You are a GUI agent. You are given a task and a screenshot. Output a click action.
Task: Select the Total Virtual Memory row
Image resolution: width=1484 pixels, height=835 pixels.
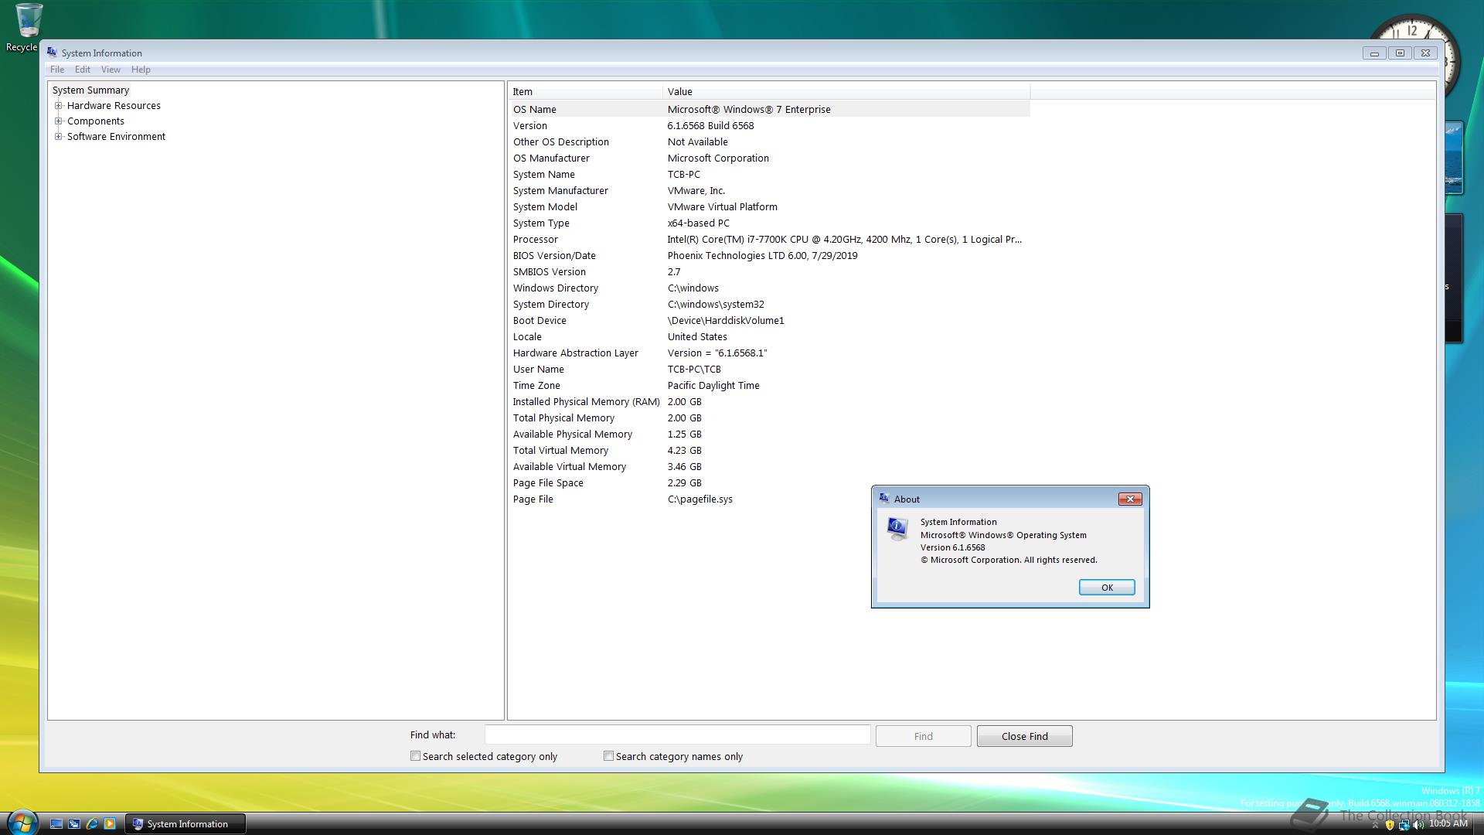[x=769, y=450]
